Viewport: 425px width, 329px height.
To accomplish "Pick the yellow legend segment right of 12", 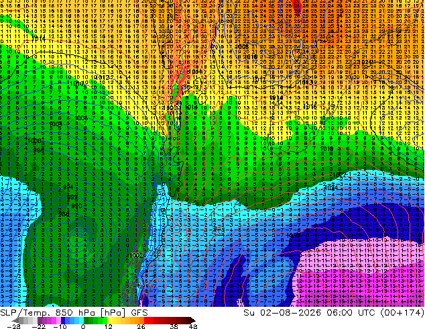I will click(x=109, y=320).
